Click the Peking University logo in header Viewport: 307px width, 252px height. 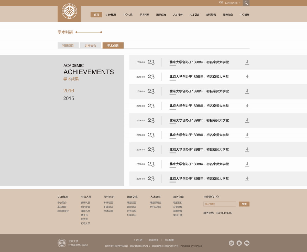(69, 11)
